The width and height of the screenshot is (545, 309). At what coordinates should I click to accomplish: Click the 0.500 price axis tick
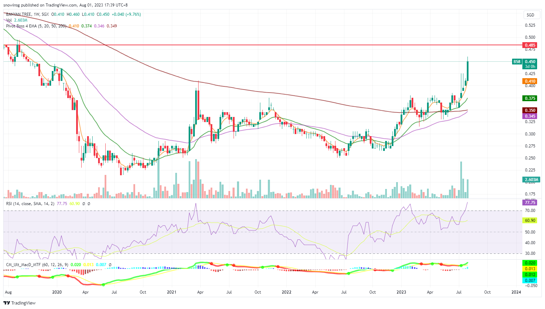pyautogui.click(x=530, y=37)
